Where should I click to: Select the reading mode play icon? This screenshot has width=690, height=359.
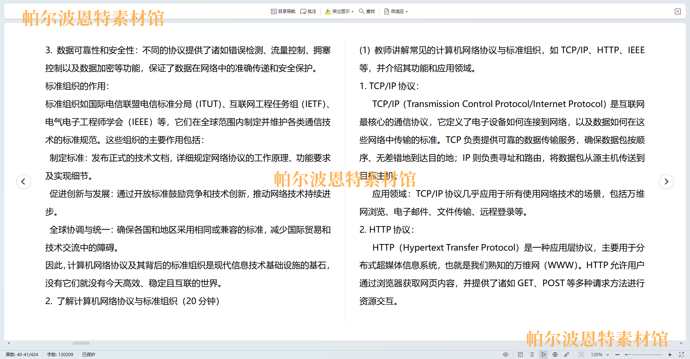[x=544, y=354]
